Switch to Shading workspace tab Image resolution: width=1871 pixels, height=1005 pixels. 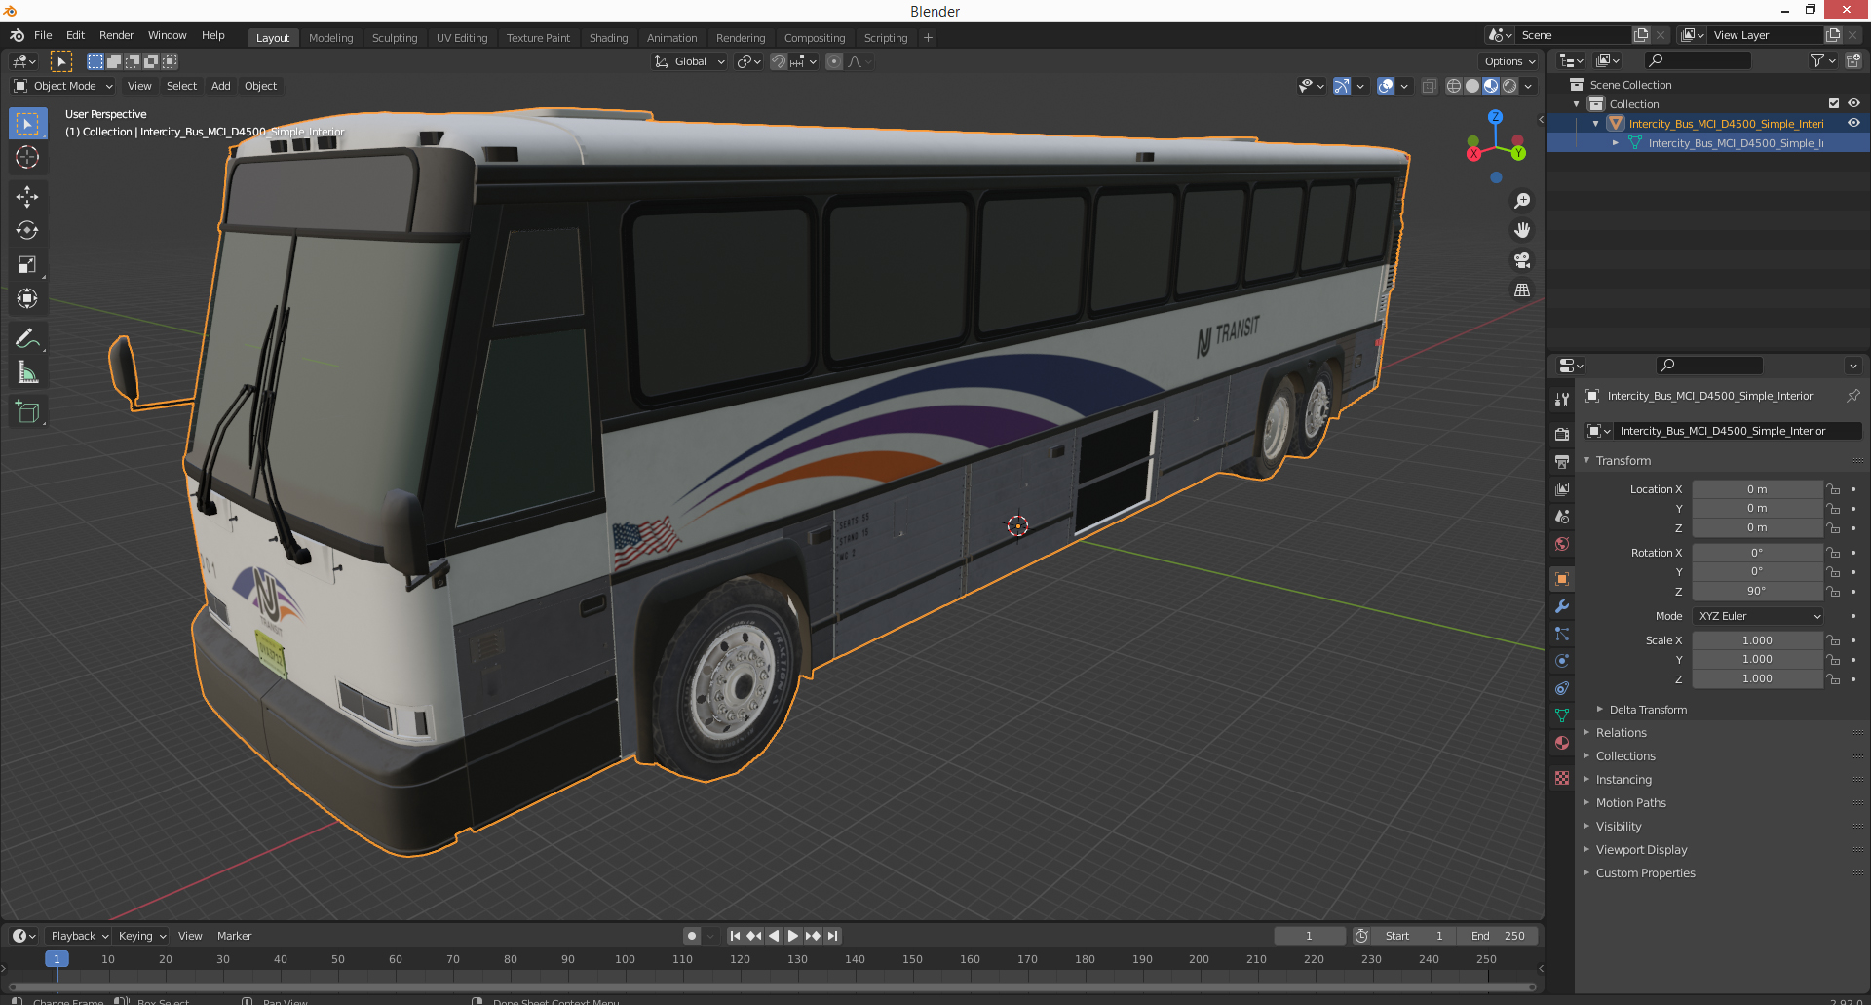[608, 38]
